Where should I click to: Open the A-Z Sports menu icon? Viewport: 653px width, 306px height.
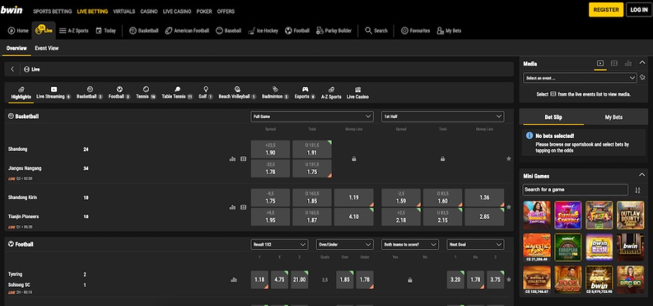[x=63, y=31]
